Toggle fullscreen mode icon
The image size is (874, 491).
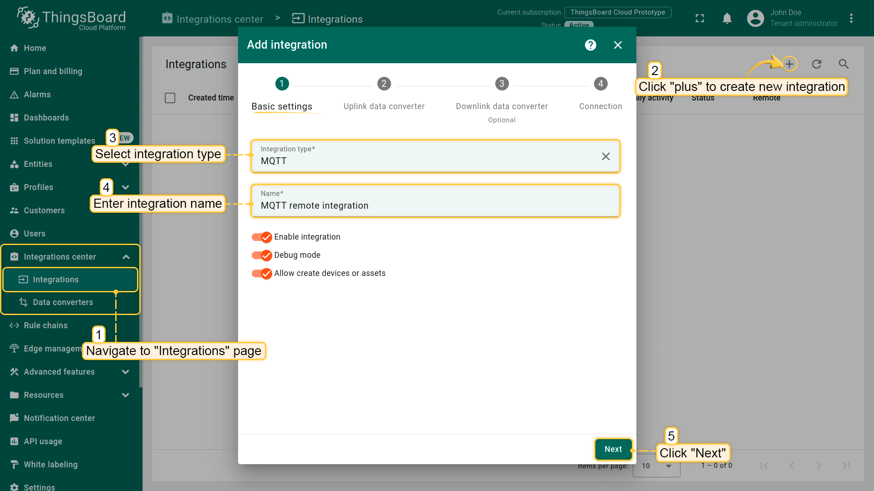(700, 18)
